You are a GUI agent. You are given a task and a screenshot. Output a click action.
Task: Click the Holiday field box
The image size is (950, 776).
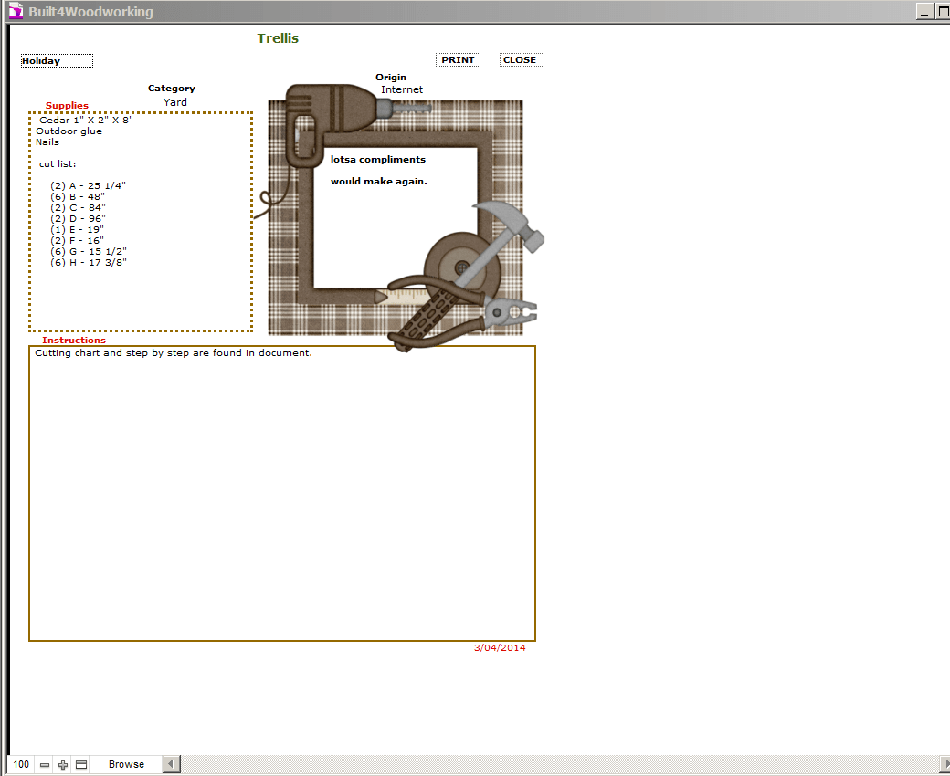point(57,61)
